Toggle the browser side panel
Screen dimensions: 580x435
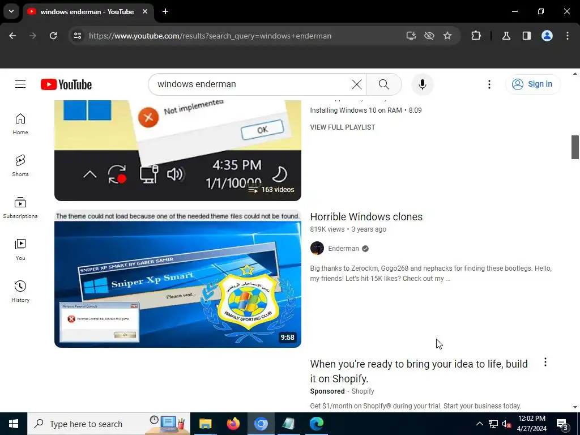(527, 36)
